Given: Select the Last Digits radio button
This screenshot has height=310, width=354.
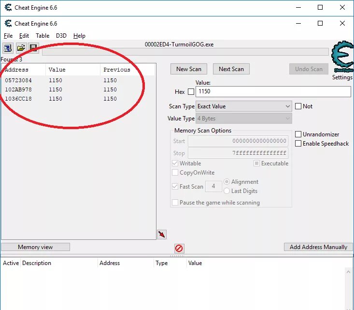Looking at the screenshot, I should 227,191.
